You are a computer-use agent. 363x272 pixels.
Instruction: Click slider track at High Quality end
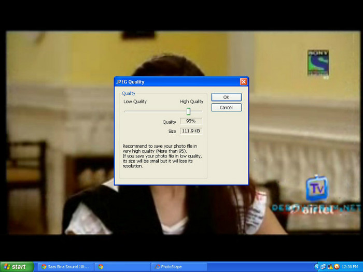201,111
